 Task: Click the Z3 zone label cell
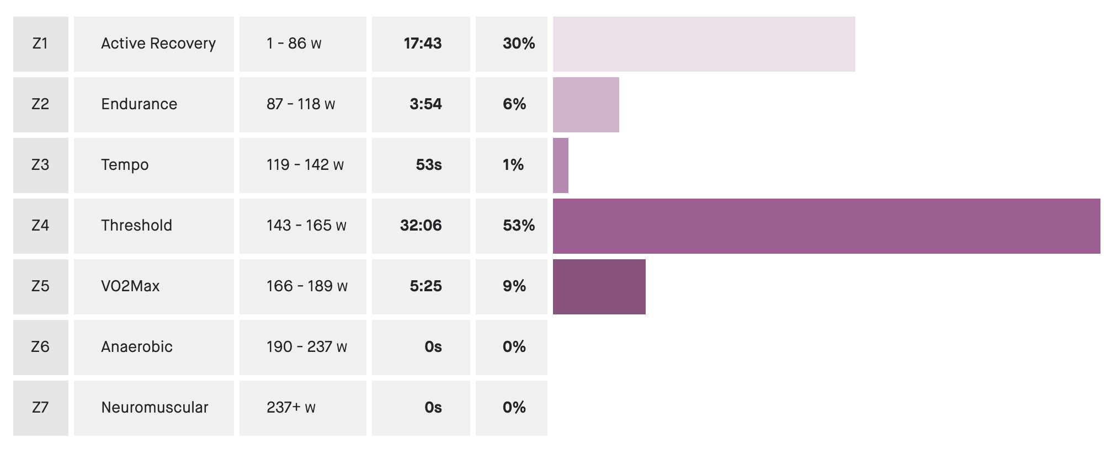(40, 165)
